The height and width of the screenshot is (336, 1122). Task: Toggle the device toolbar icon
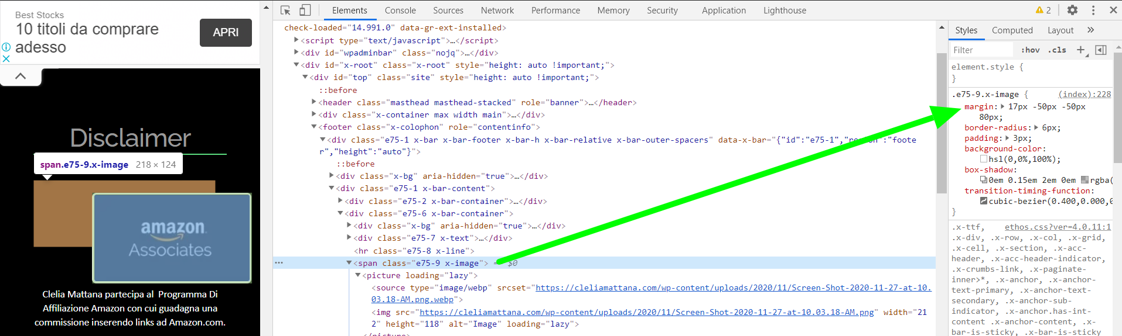click(x=305, y=10)
